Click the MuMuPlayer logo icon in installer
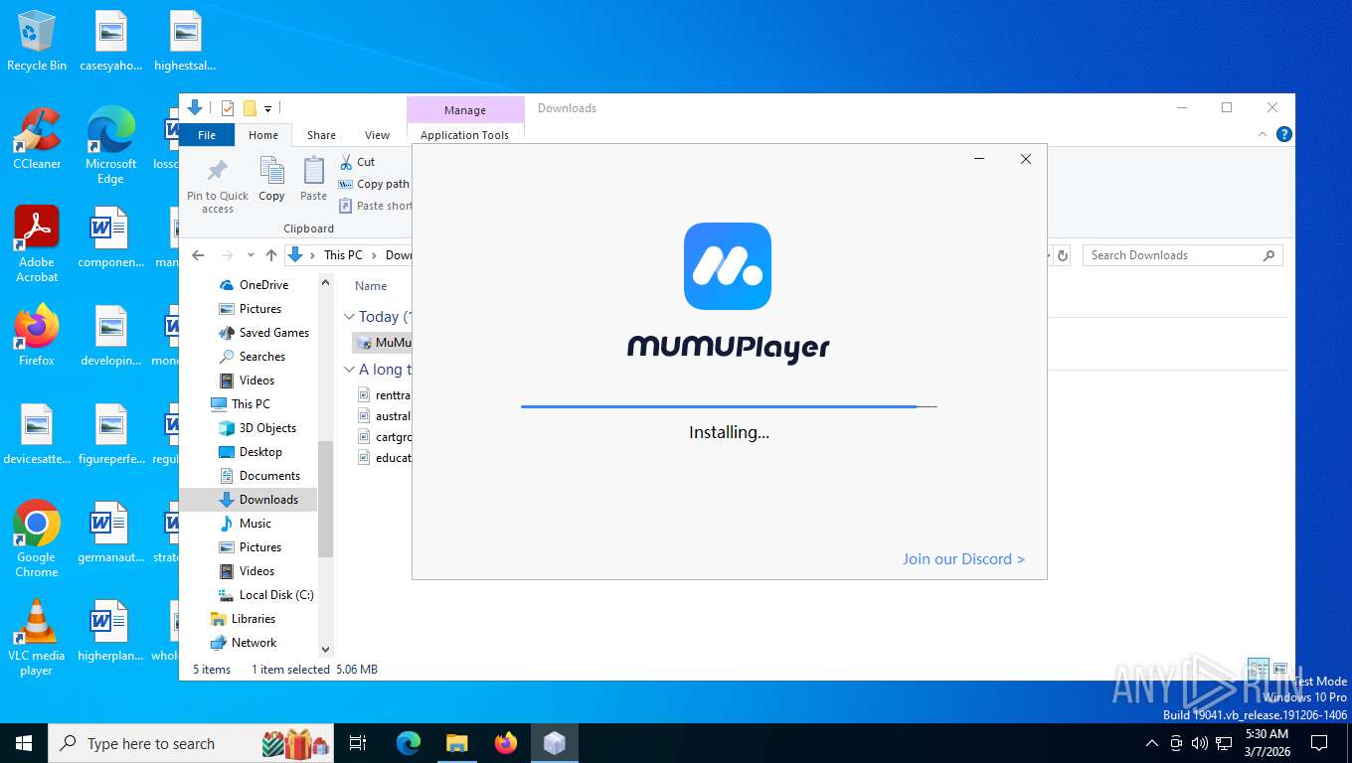The width and height of the screenshot is (1352, 763). 728,266
